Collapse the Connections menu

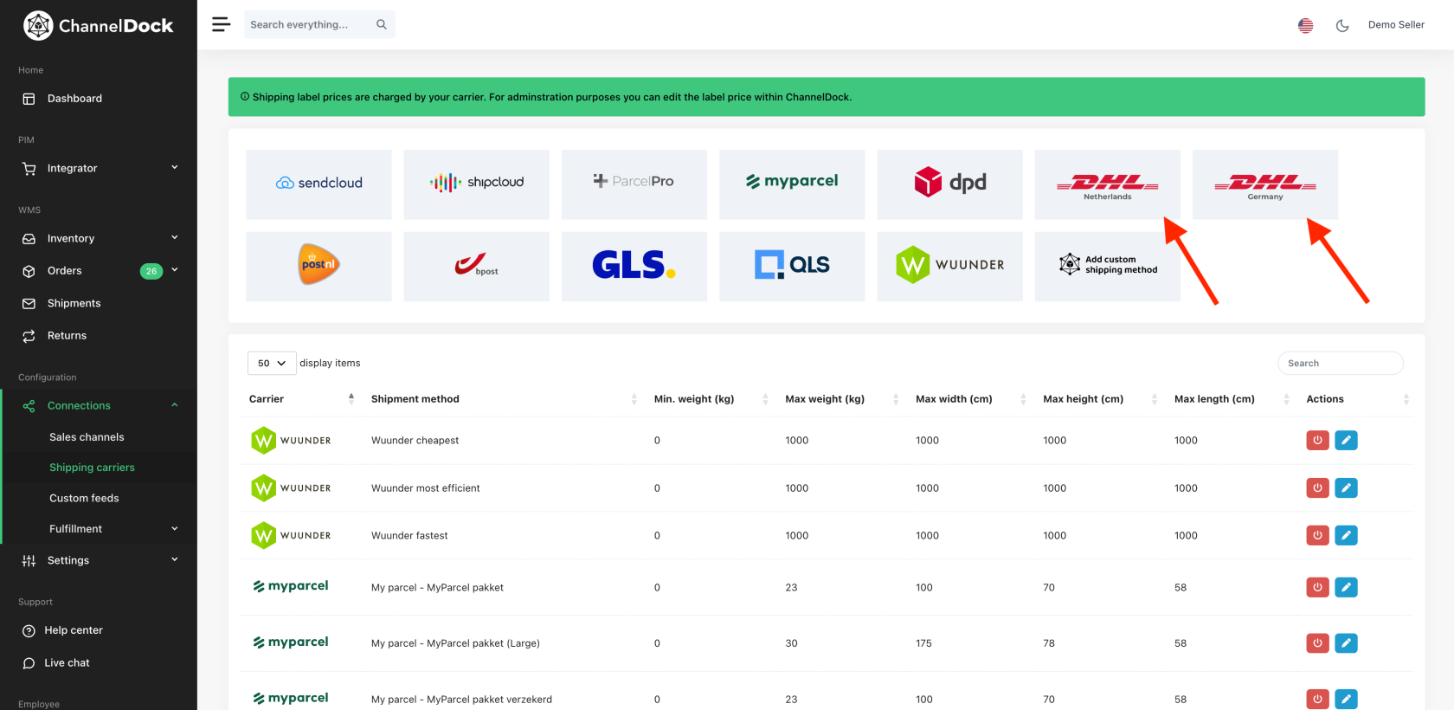(99, 406)
